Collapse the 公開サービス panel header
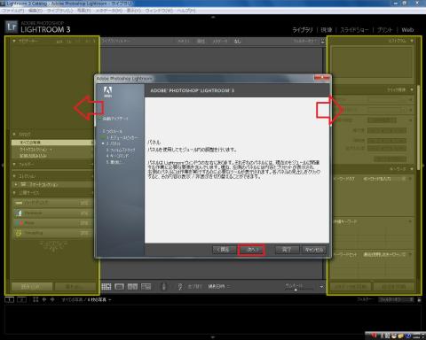The image size is (426, 340). tap(14, 193)
